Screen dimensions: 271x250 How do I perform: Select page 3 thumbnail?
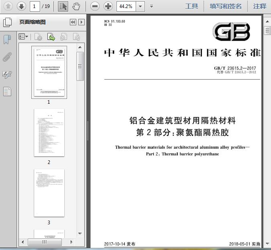coord(49,193)
